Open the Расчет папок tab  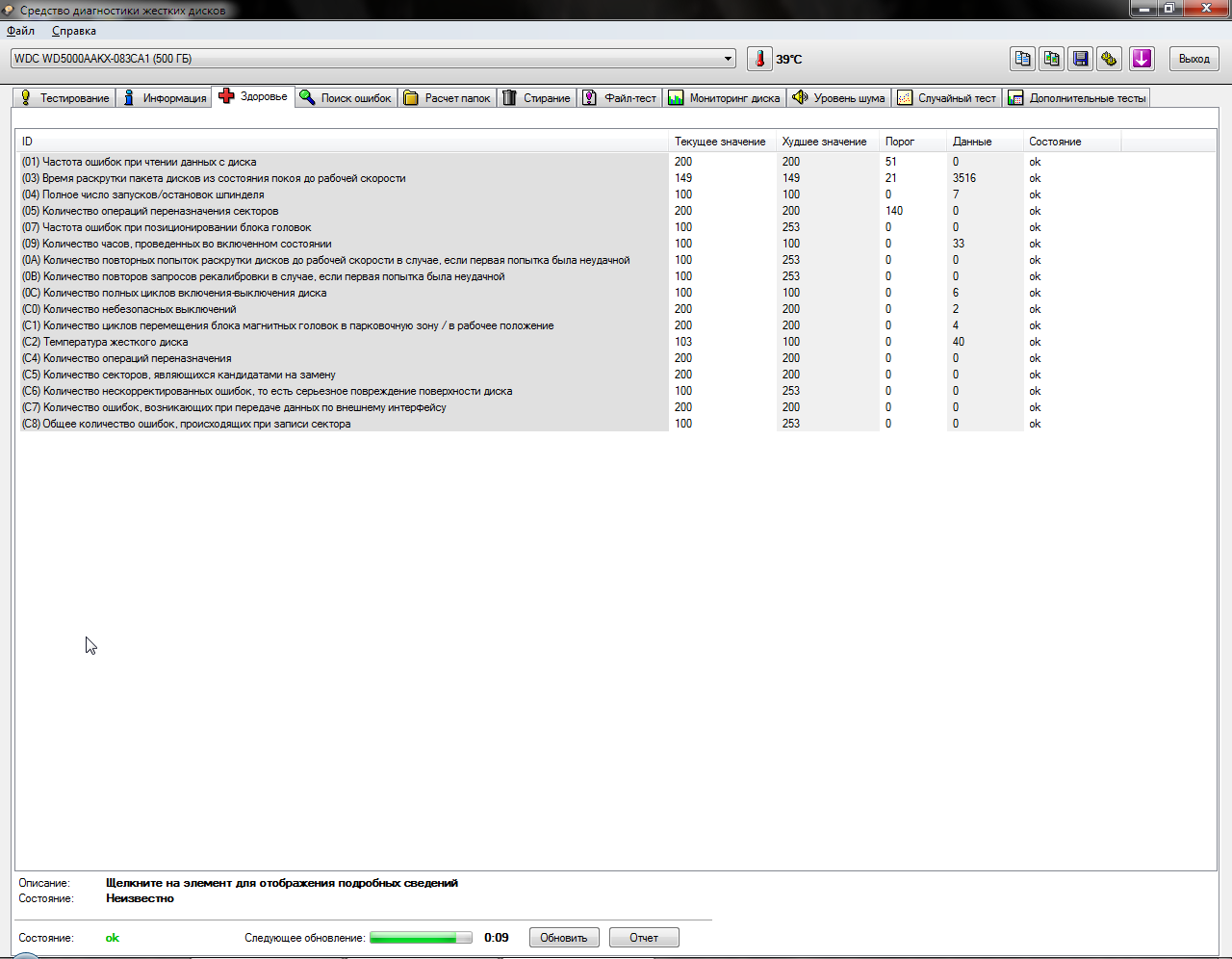click(x=448, y=98)
